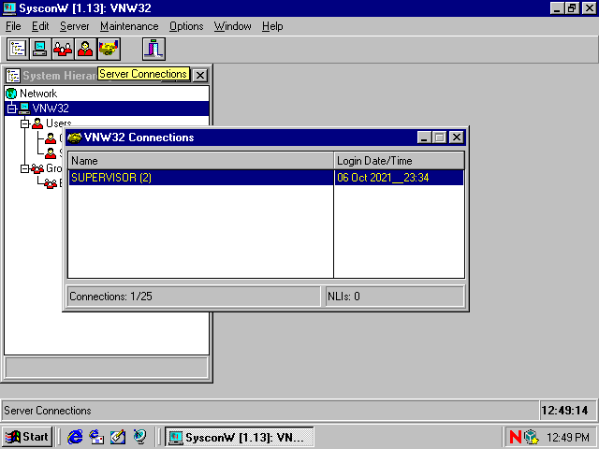Image resolution: width=599 pixels, height=449 pixels.
Task: Click the Server computer toolbar icon
Action: pyautogui.click(x=40, y=49)
